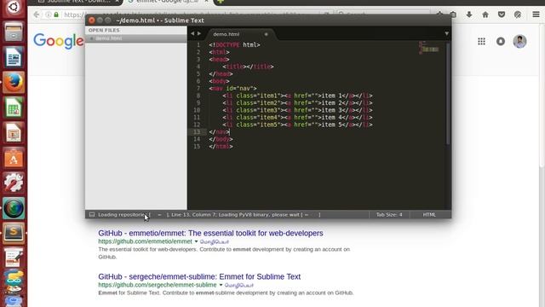Click the nav id="nav" code line
545x307 pixels.
click(x=232, y=89)
